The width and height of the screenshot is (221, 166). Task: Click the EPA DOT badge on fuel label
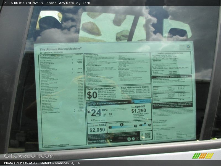(x=88, y=104)
